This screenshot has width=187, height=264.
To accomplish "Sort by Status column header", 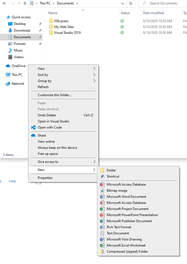I will click(x=125, y=13).
